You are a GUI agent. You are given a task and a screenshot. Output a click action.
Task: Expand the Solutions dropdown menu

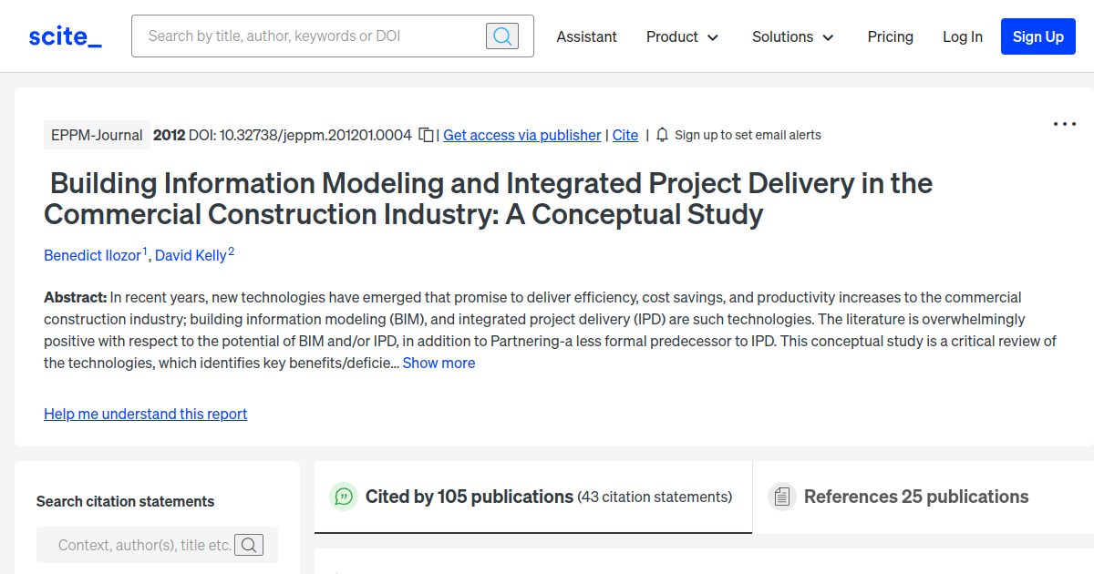click(x=792, y=36)
